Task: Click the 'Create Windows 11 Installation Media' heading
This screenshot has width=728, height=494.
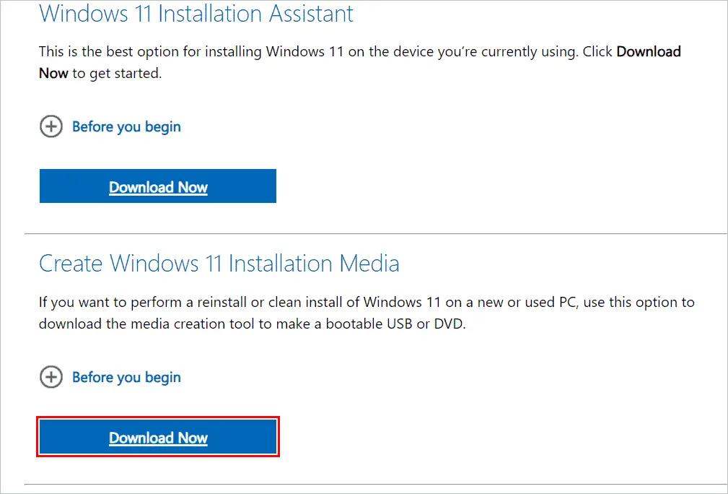Action: (x=219, y=264)
